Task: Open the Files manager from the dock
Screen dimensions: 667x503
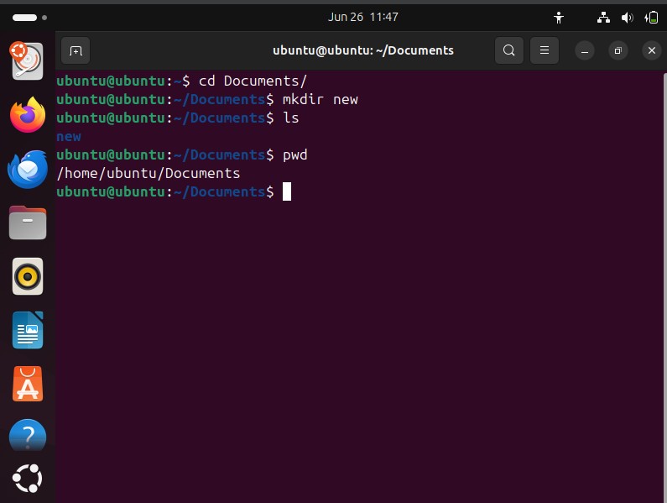Action: tap(28, 223)
